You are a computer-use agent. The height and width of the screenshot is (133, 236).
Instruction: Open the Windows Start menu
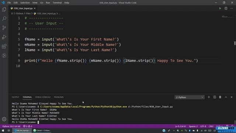click(3, 130)
